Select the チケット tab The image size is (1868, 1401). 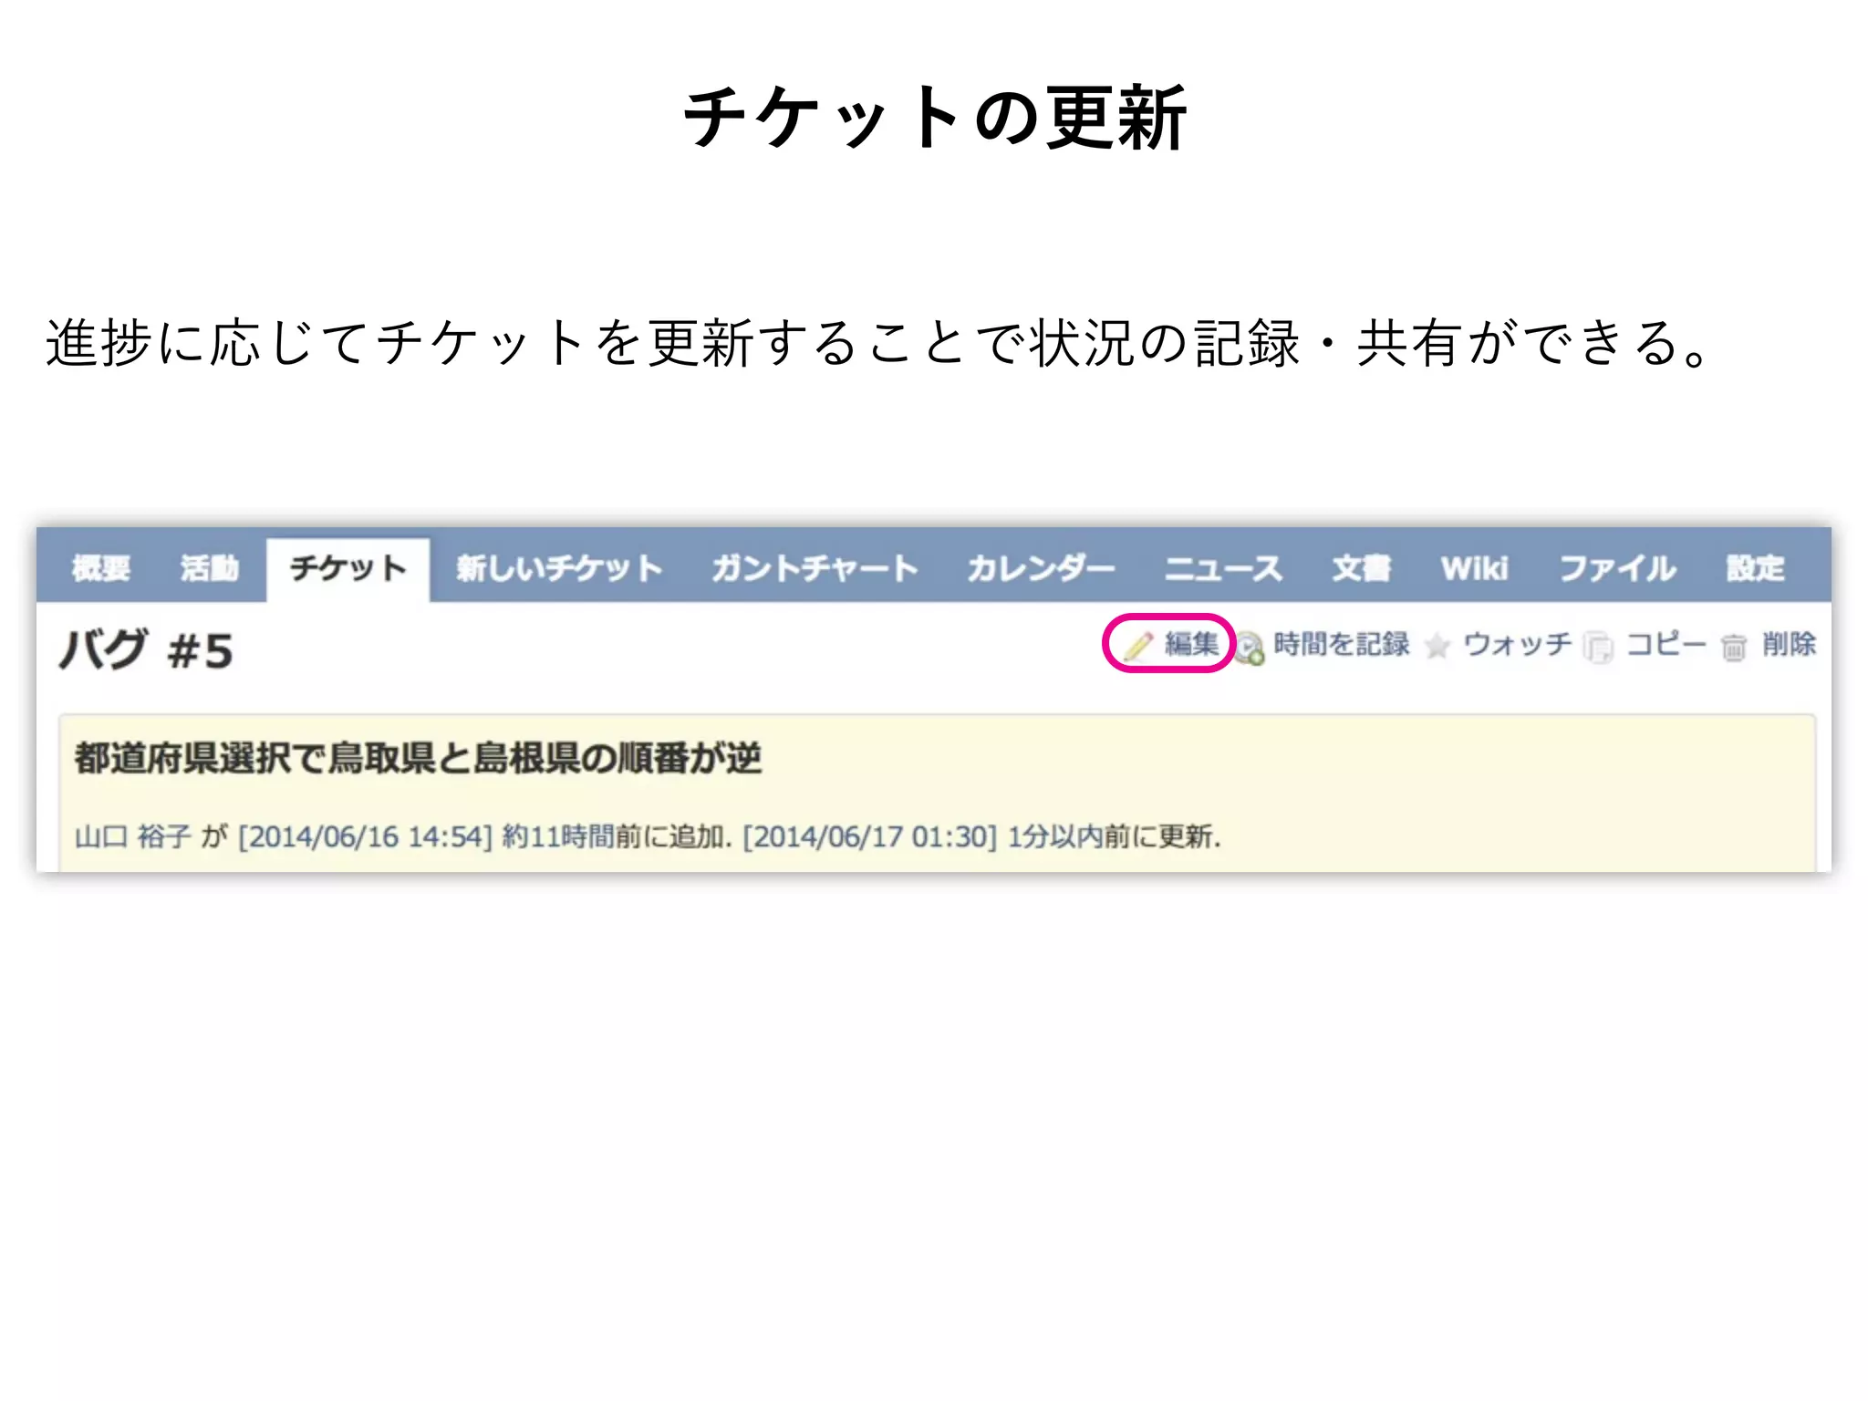pos(348,570)
